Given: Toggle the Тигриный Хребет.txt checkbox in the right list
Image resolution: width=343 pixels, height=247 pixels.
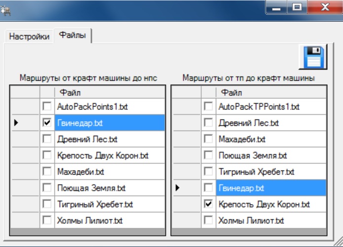Looking at the screenshot, I should point(209,172).
